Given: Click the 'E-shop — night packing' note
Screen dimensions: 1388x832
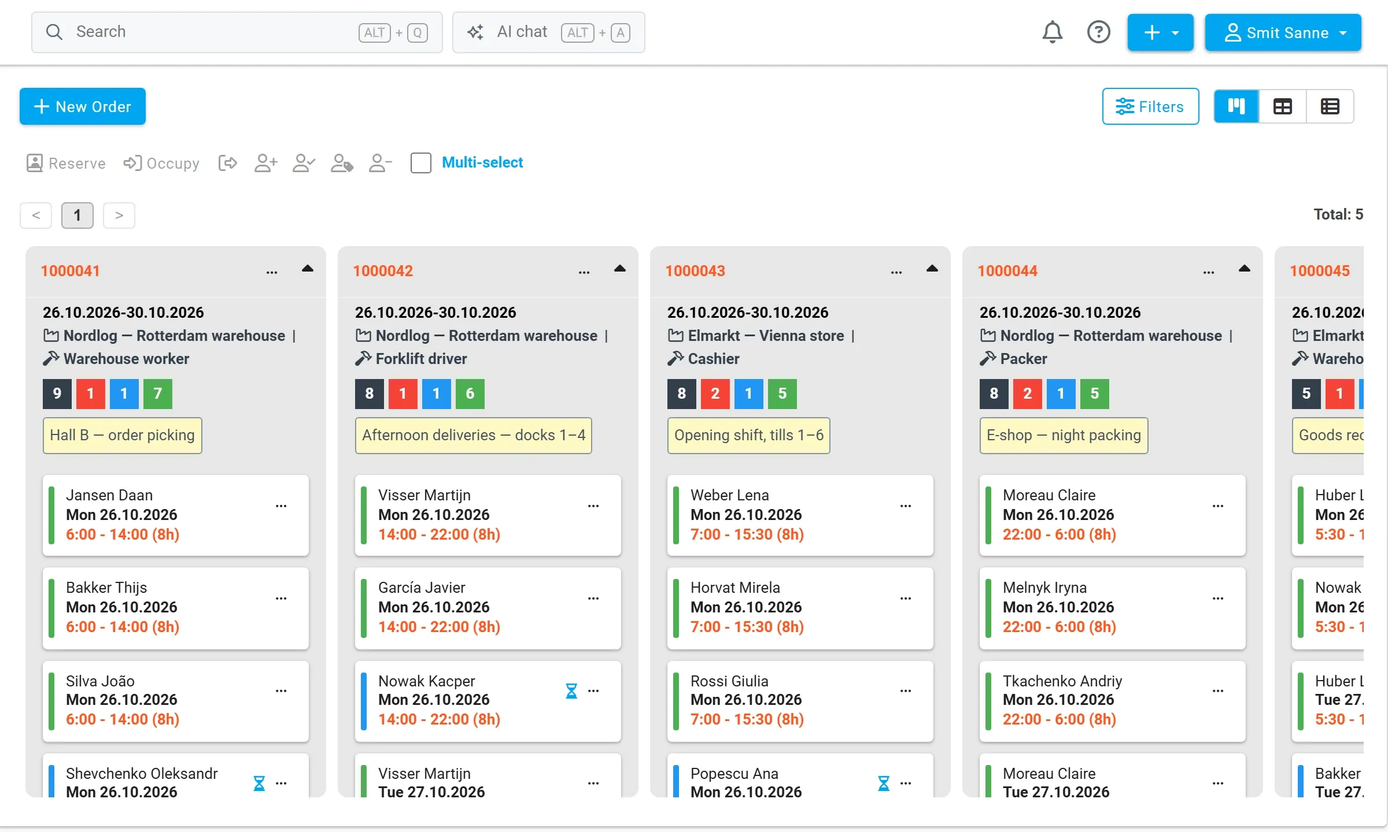Looking at the screenshot, I should [x=1064, y=435].
